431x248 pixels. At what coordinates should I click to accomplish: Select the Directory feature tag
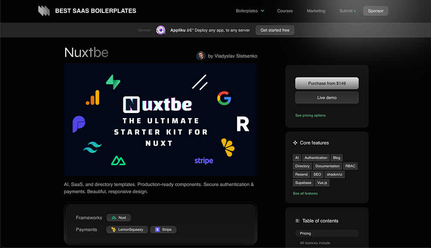(x=303, y=166)
